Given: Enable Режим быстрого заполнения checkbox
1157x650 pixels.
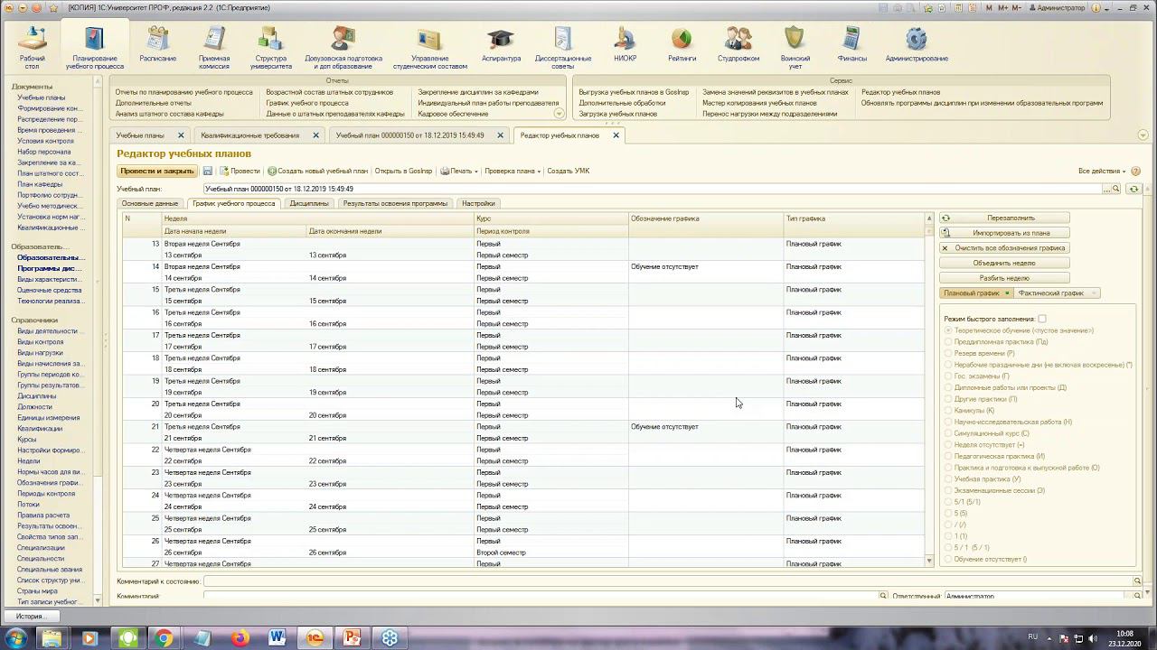Looking at the screenshot, I should (1042, 319).
